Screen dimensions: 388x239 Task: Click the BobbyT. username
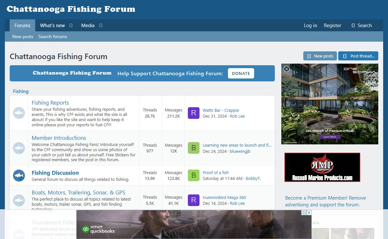click(253, 178)
